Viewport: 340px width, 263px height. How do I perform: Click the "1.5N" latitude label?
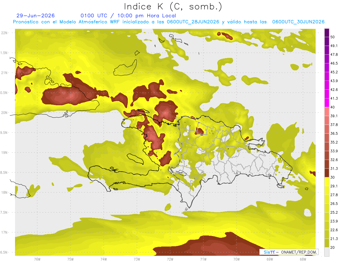4,53
